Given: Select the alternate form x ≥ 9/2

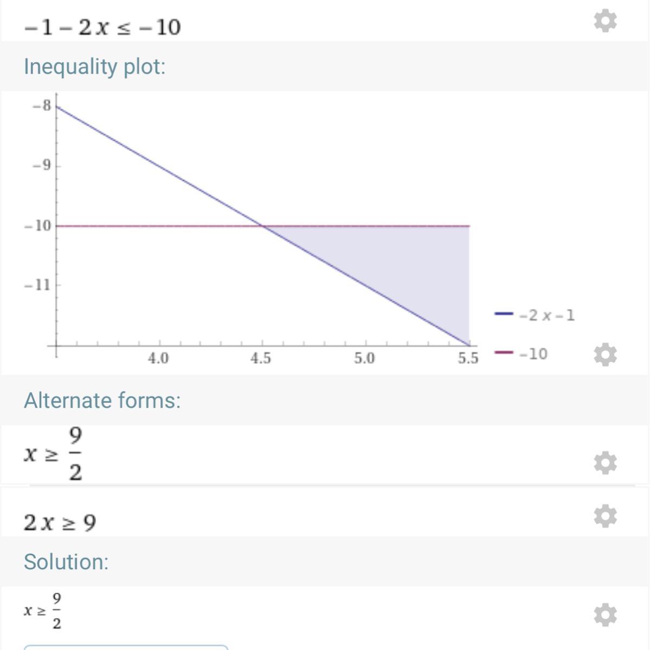Looking at the screenshot, I should coord(53,454).
